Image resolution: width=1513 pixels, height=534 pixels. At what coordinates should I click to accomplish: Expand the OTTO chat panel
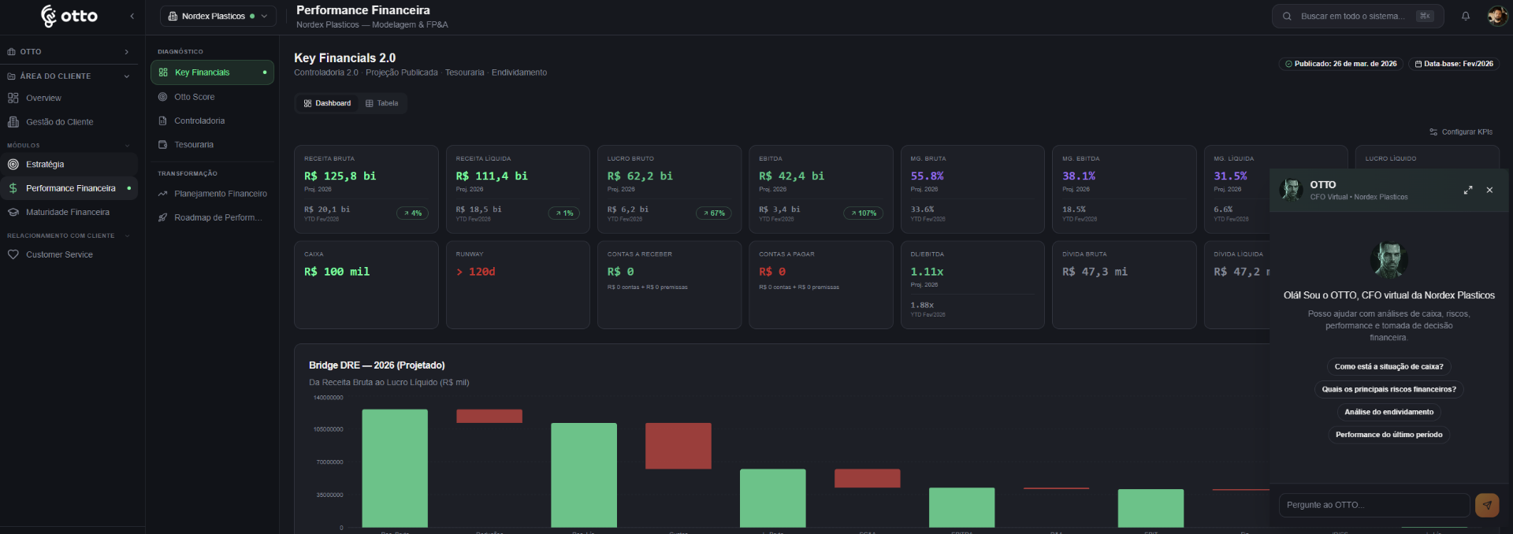[x=1468, y=191]
